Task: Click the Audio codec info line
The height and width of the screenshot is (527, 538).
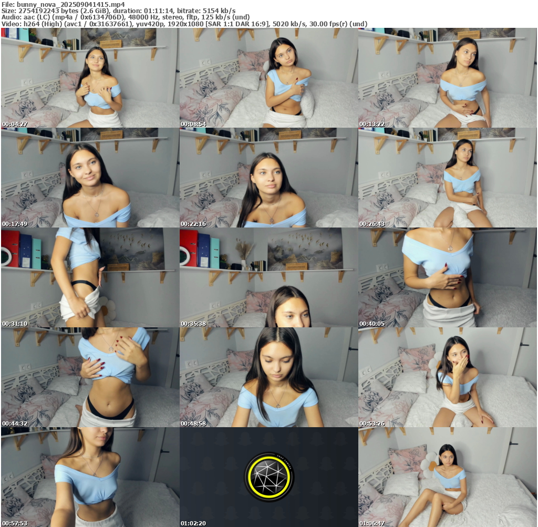Action: pyautogui.click(x=131, y=17)
